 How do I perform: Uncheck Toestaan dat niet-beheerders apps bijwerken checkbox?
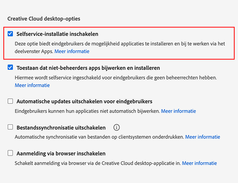click(x=10, y=68)
